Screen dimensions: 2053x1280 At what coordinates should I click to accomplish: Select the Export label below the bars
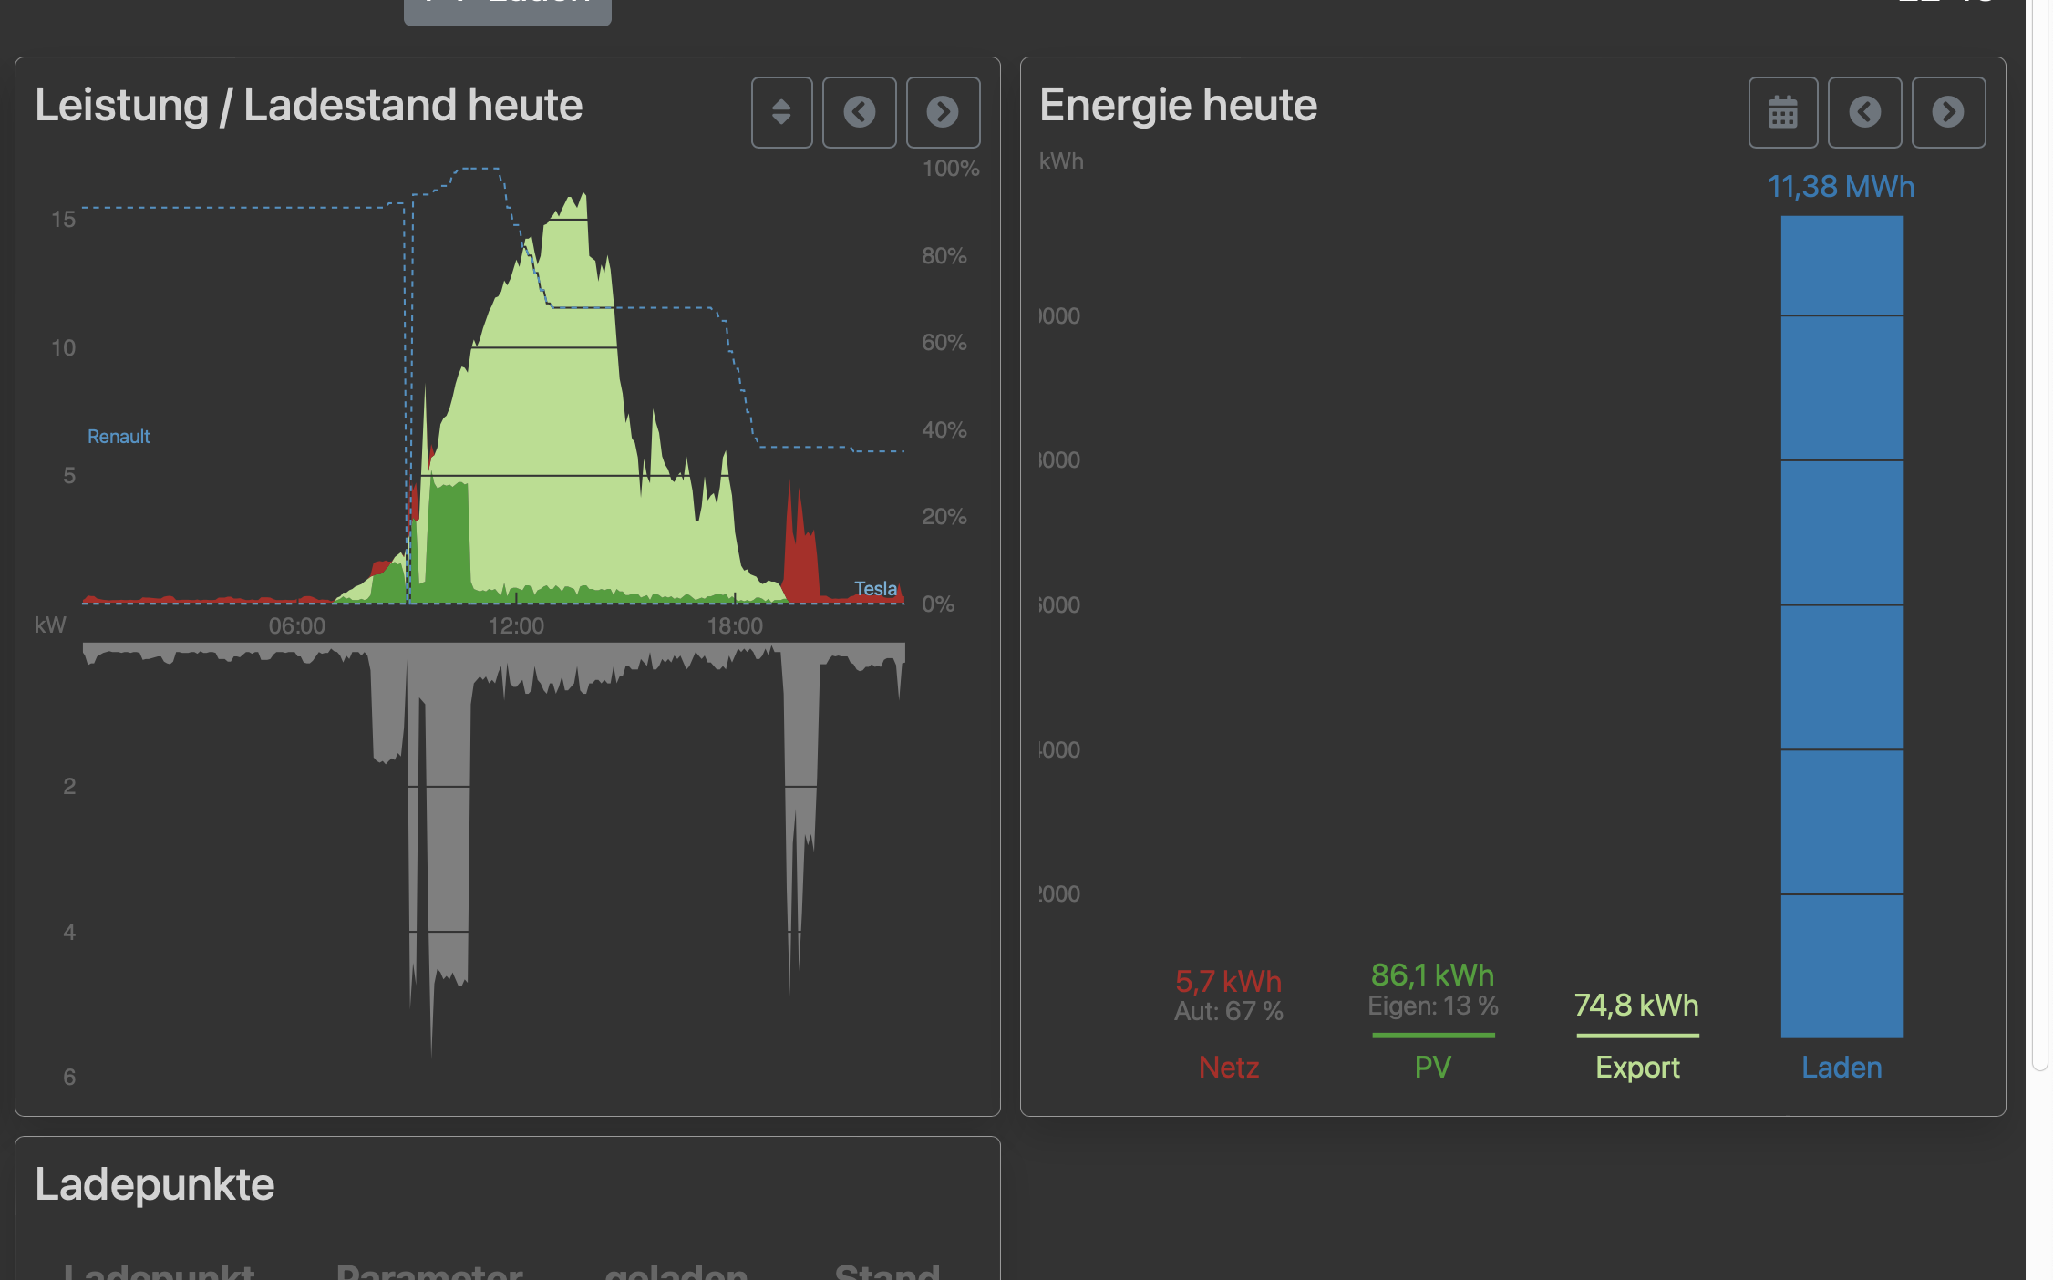click(1637, 1067)
